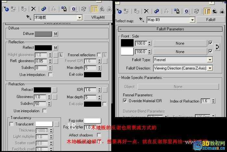Image resolution: width=227 pixels, height=152 pixels.
Task: Collapse Falloff Parameters rollout
Action: point(170,29)
